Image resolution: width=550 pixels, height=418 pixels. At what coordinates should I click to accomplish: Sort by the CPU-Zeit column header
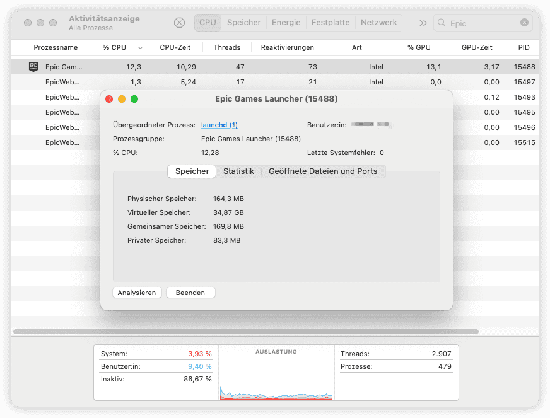pyautogui.click(x=175, y=47)
